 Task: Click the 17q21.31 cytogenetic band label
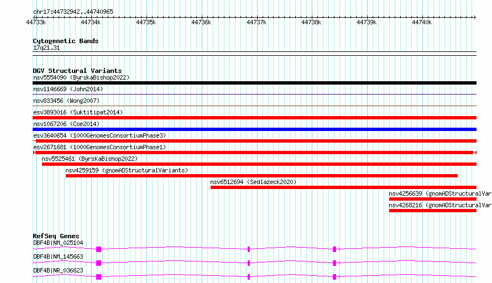click(x=46, y=48)
